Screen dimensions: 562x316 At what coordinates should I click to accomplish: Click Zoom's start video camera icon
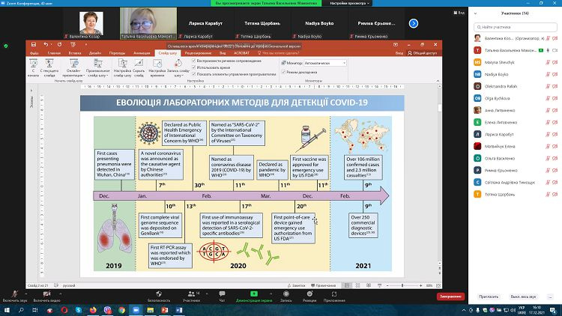pos(46,294)
